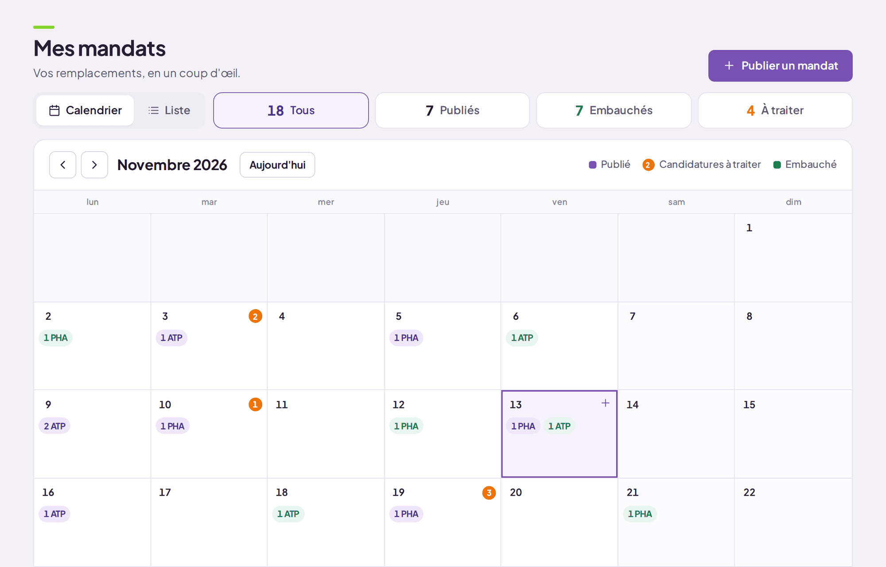Click the green Embauché legend swatch

(777, 165)
